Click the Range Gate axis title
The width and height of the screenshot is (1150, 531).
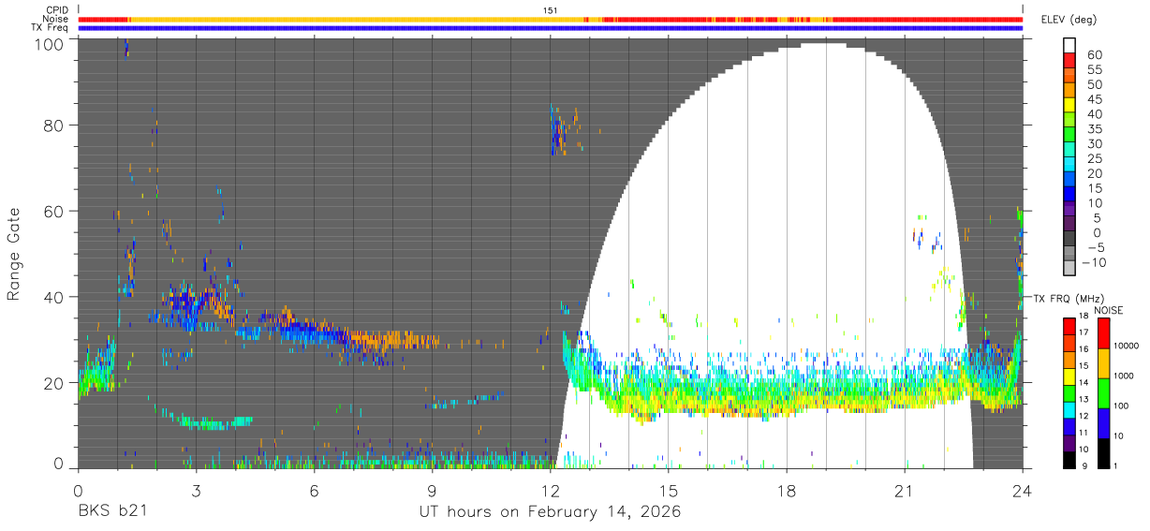[14, 254]
